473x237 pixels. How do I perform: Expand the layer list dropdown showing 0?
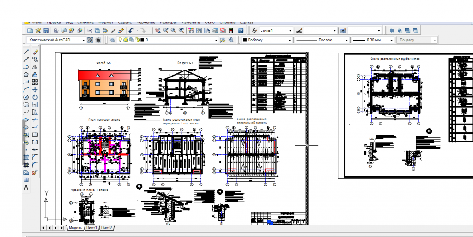216,40
